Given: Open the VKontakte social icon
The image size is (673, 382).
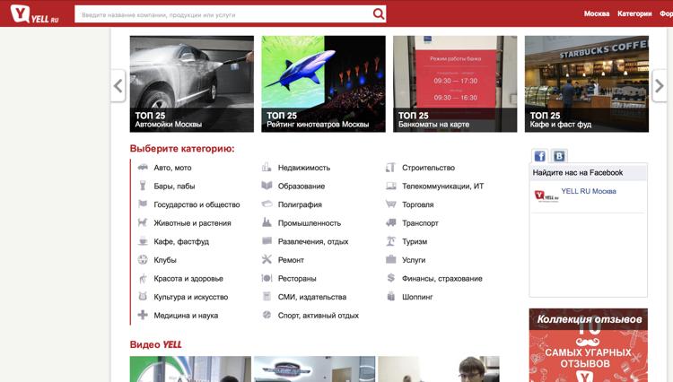Looking at the screenshot, I should coord(558,156).
